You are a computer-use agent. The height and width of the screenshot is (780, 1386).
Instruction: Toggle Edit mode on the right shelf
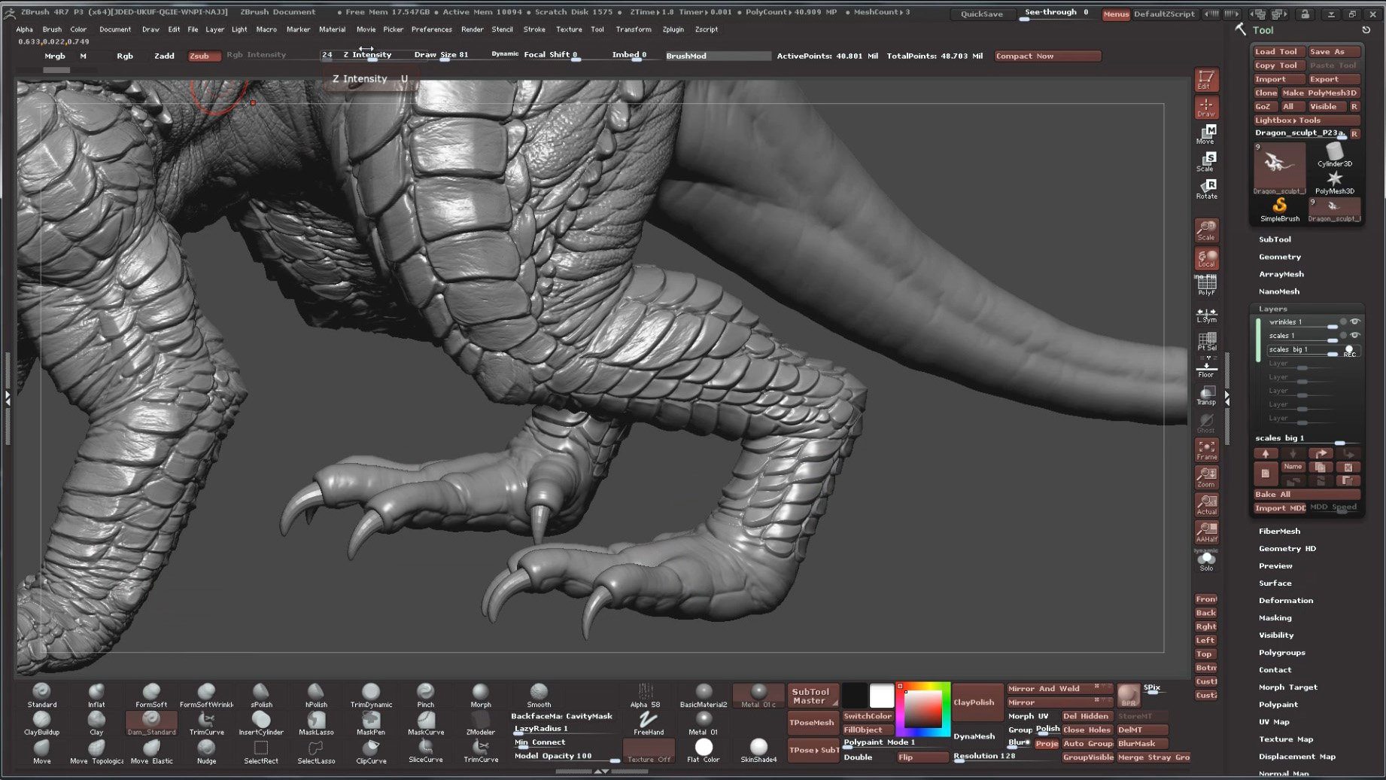tap(1206, 79)
